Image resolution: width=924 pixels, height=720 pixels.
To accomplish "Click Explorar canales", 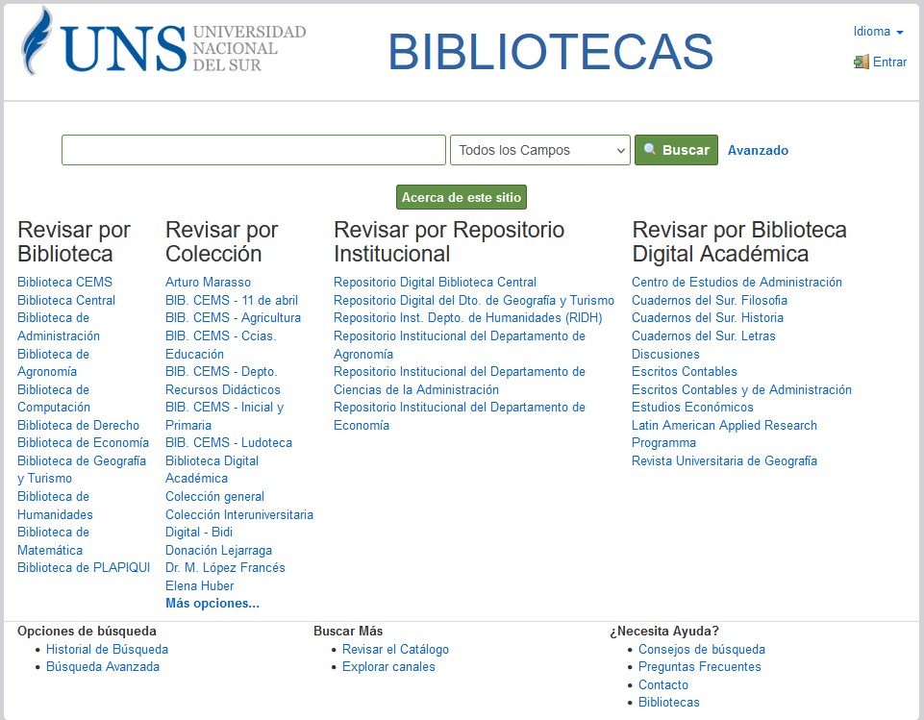I will [389, 667].
